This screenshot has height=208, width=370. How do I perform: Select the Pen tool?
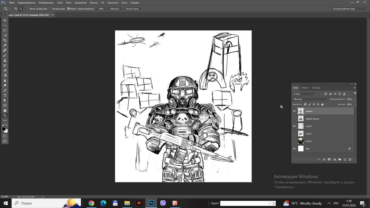point(5,90)
